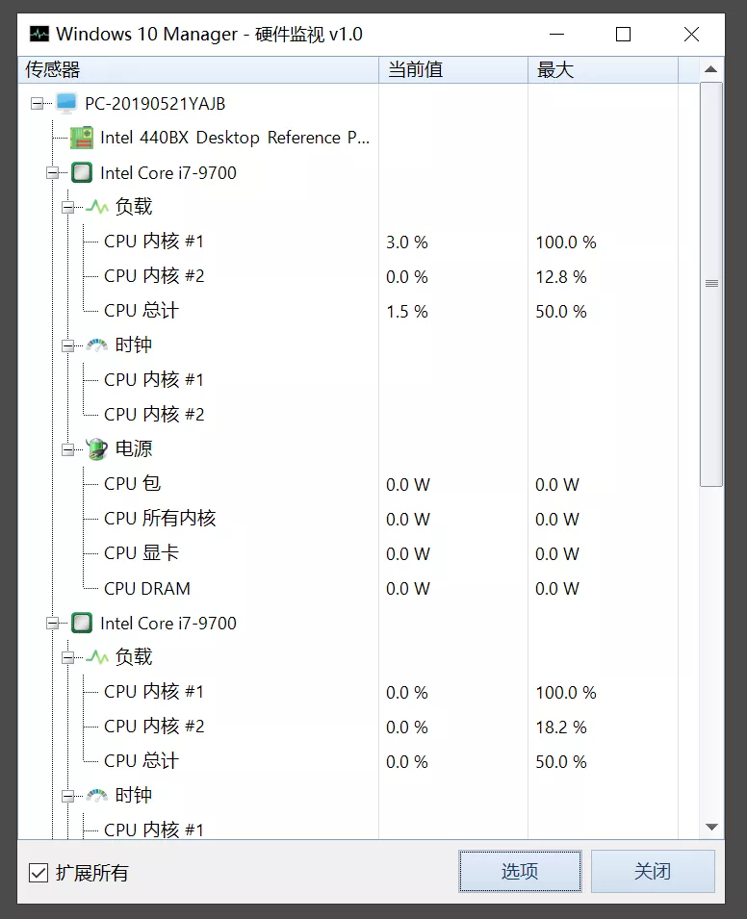Select second processor's CPU 内核 #1 load row
This screenshot has width=747, height=919.
(154, 692)
